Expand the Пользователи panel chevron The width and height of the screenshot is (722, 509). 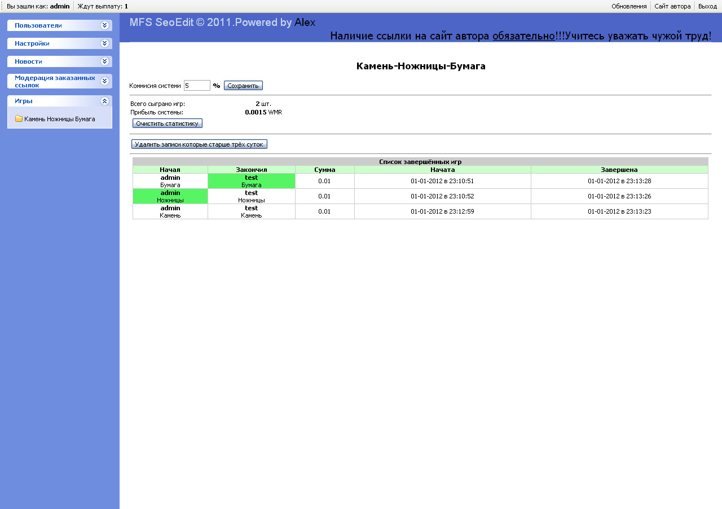pyautogui.click(x=104, y=25)
